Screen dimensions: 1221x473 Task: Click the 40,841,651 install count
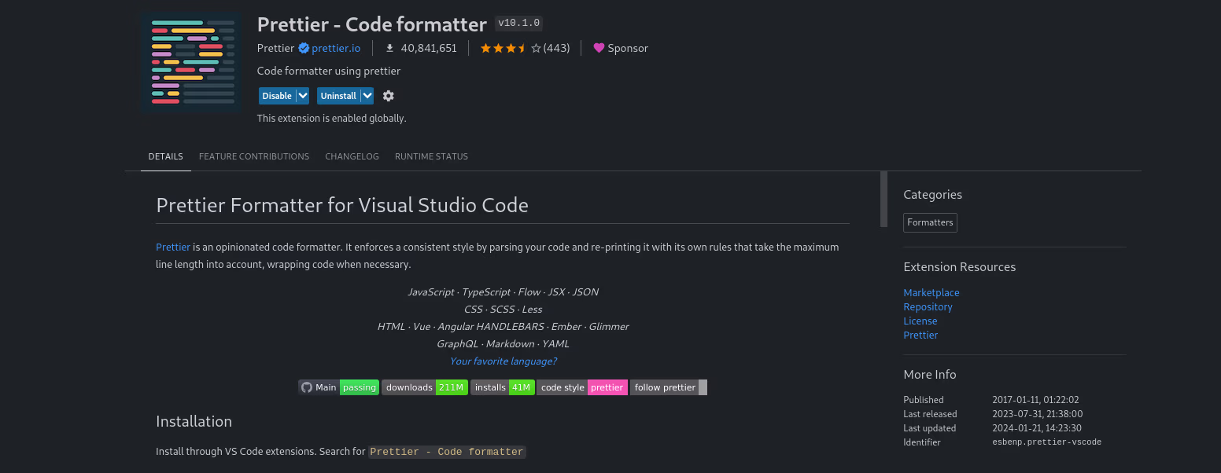(x=429, y=48)
